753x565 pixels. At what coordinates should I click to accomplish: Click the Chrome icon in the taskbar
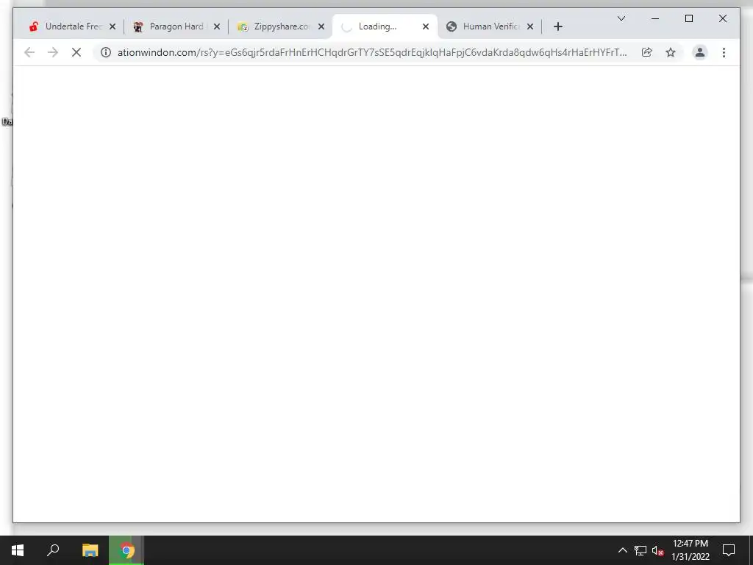click(126, 550)
